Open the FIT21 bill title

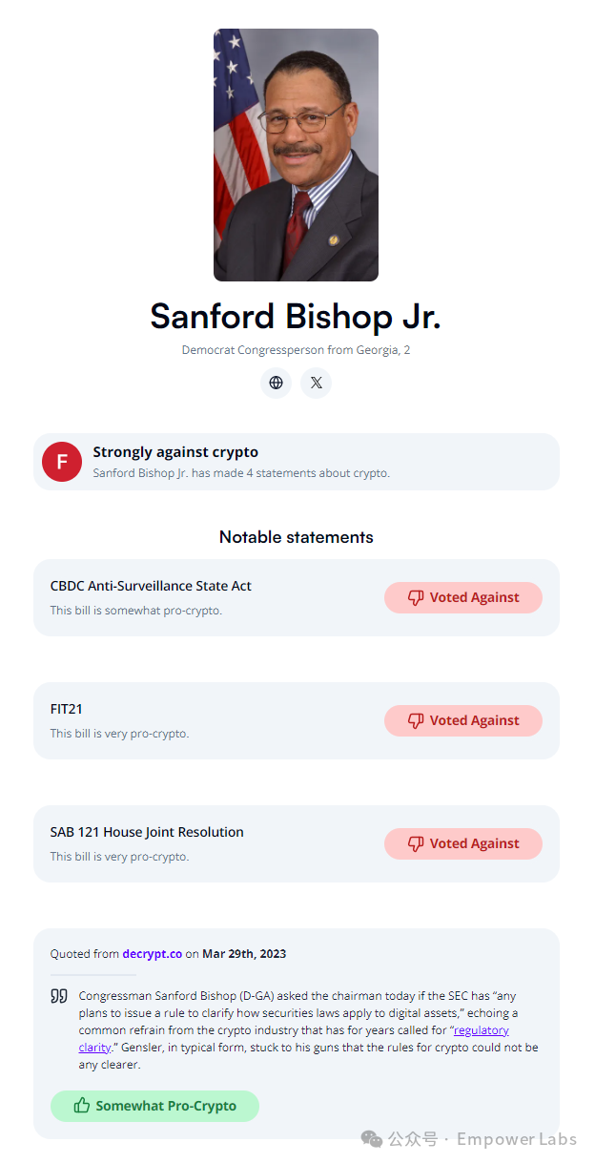pos(67,709)
